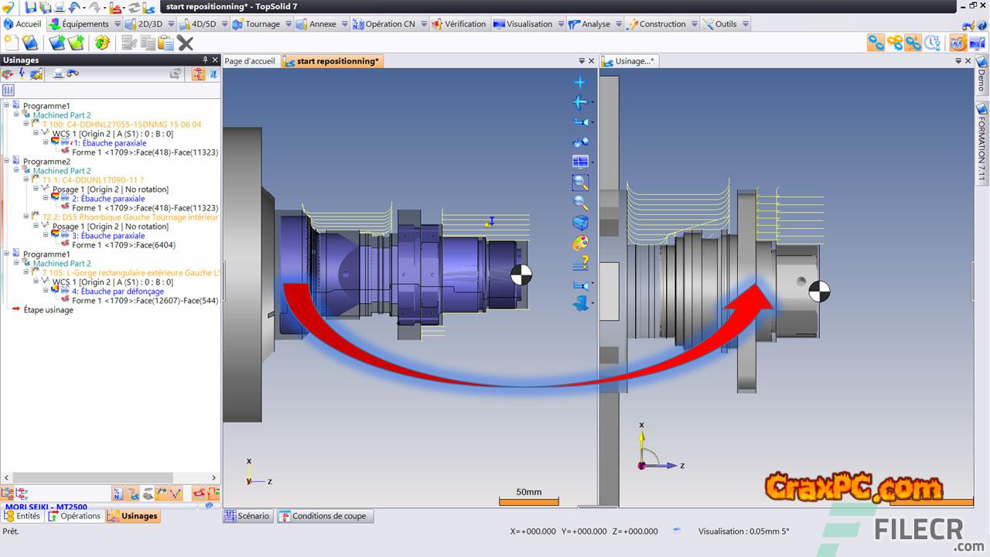The image size is (990, 557).
Task: Click the Print icon in the title bar
Action: [60, 7]
